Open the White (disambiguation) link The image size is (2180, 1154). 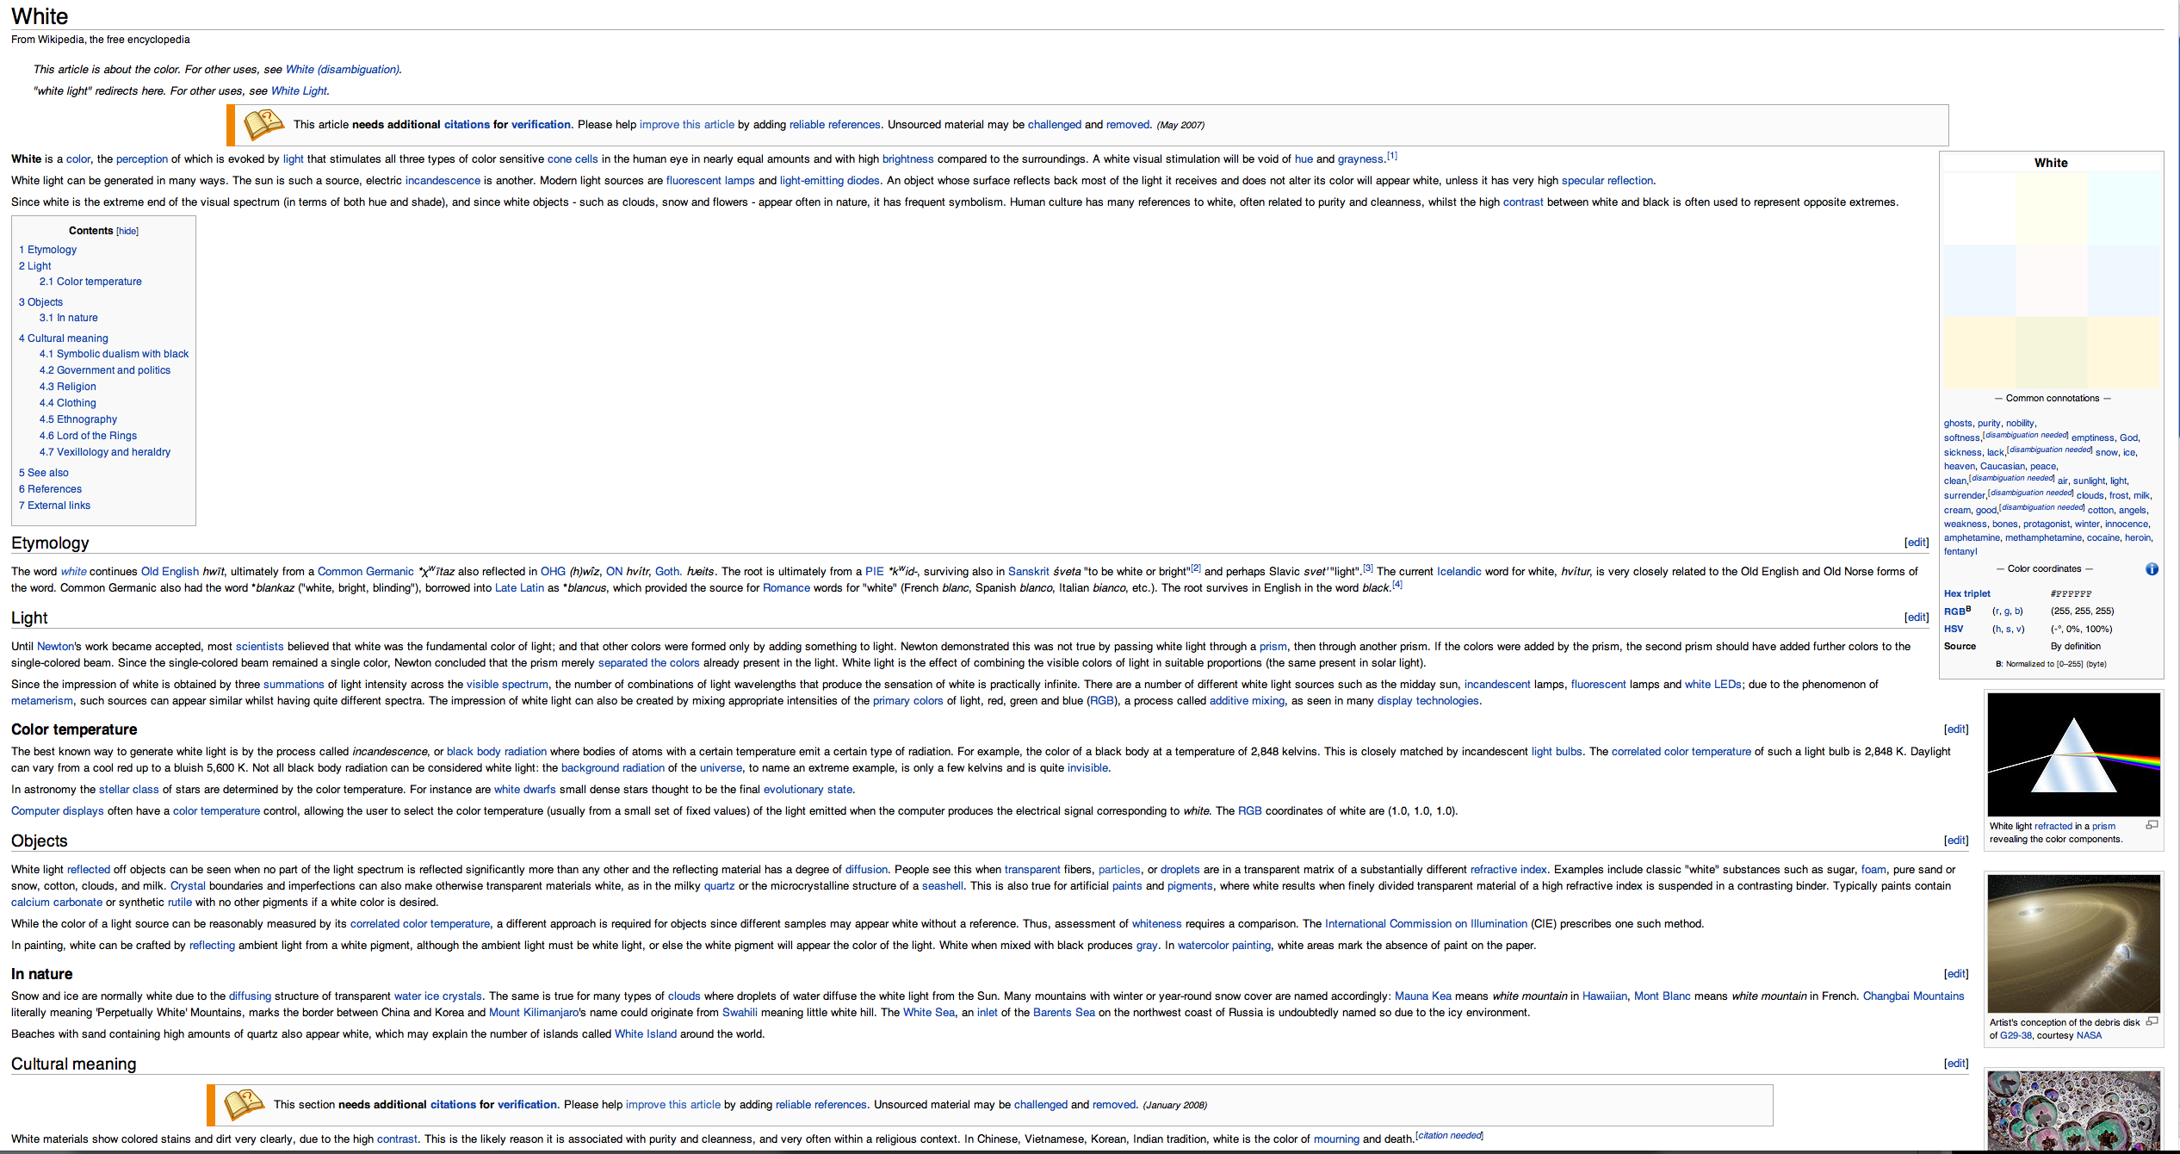point(342,70)
